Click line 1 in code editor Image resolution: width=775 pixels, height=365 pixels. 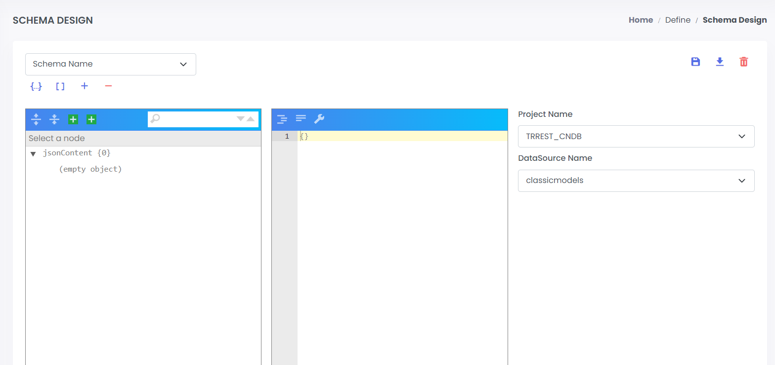pyautogui.click(x=402, y=136)
